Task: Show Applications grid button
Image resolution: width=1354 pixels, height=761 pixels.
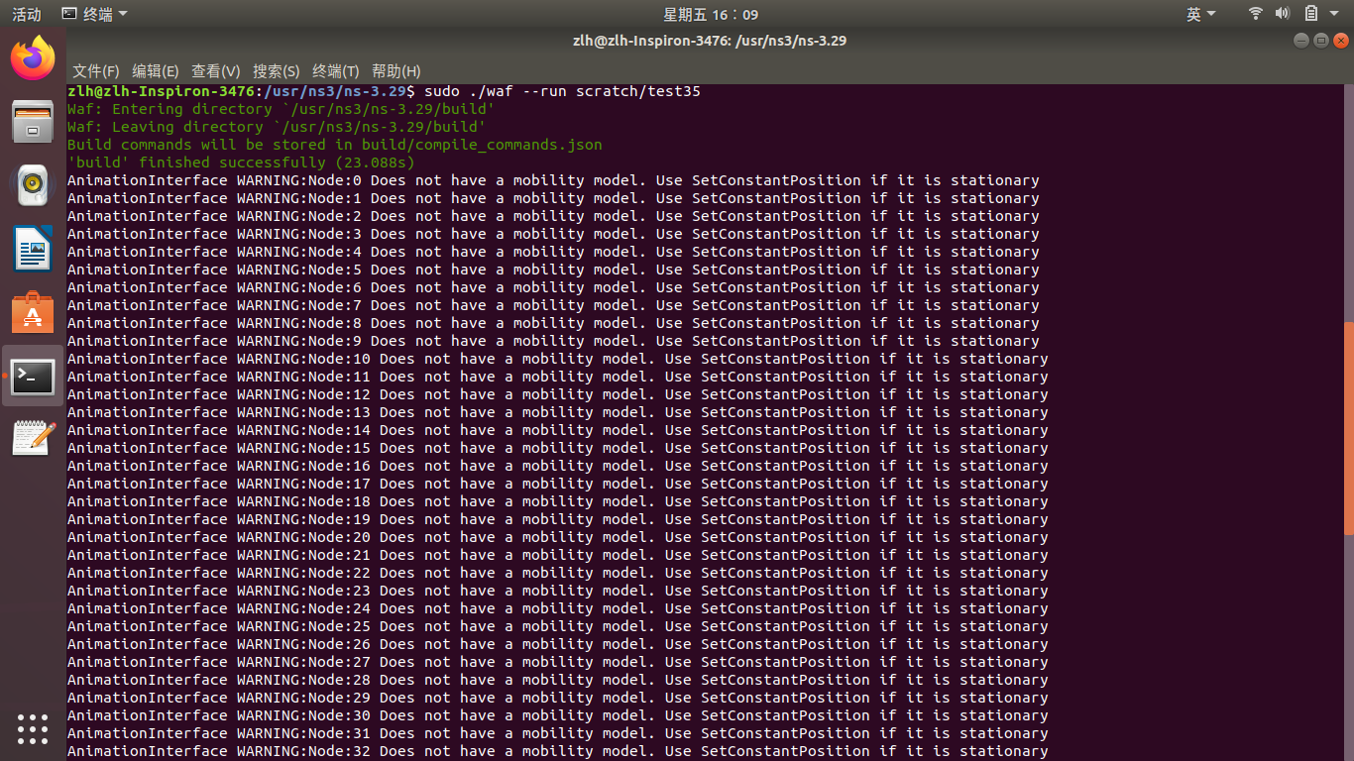Action: click(33, 728)
